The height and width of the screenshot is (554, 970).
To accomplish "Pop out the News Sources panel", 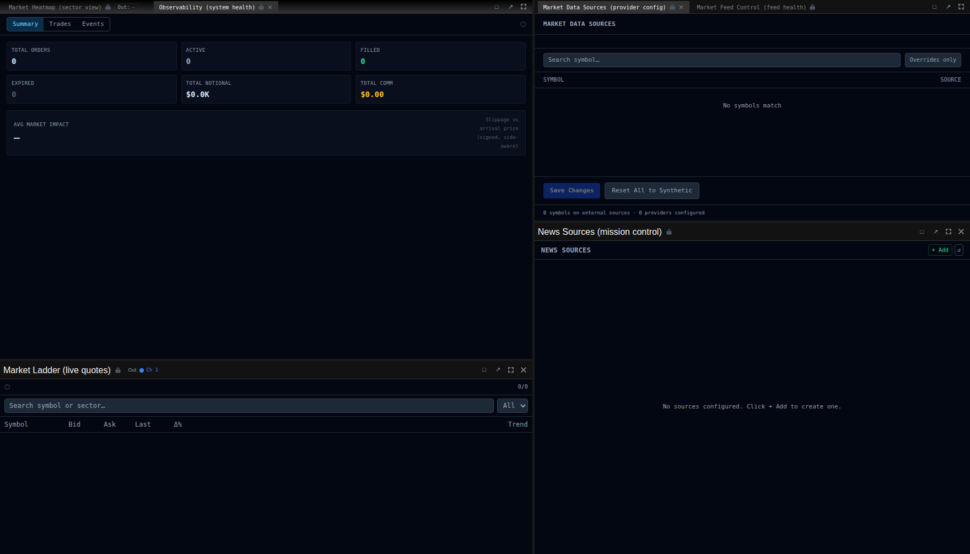I will 935,232.
